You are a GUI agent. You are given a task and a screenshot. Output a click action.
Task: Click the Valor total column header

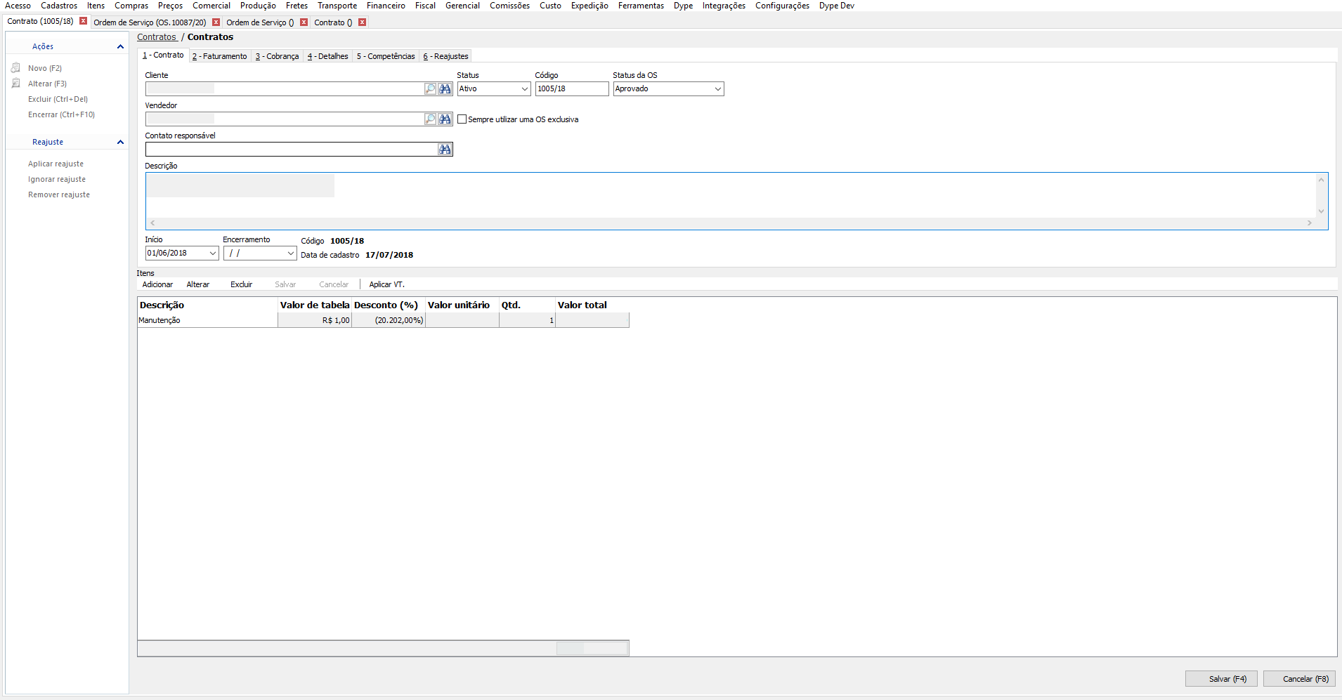click(x=592, y=305)
